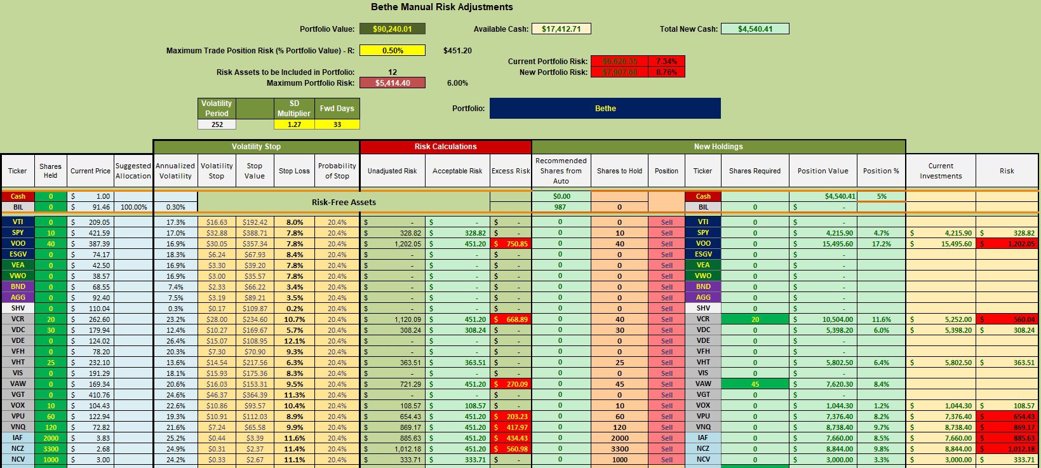Click IAF shares to hold 2000

[x=619, y=438]
